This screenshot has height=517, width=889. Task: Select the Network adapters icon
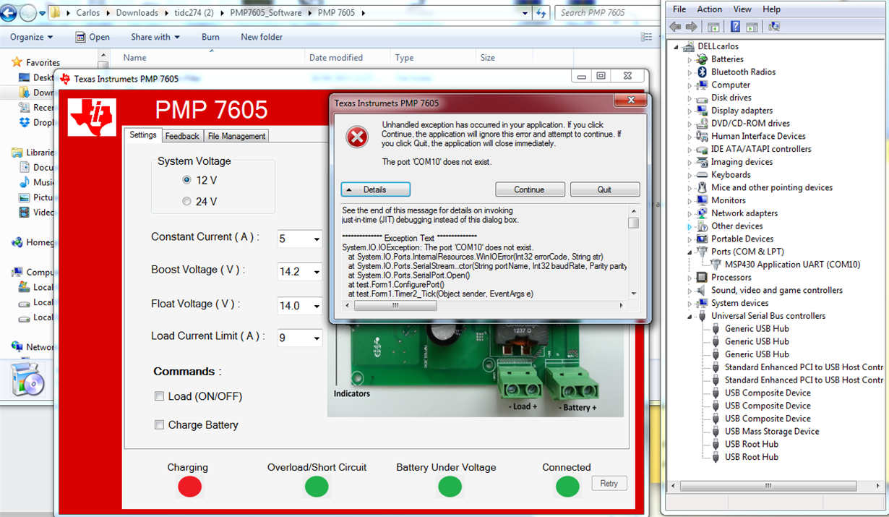coord(702,213)
